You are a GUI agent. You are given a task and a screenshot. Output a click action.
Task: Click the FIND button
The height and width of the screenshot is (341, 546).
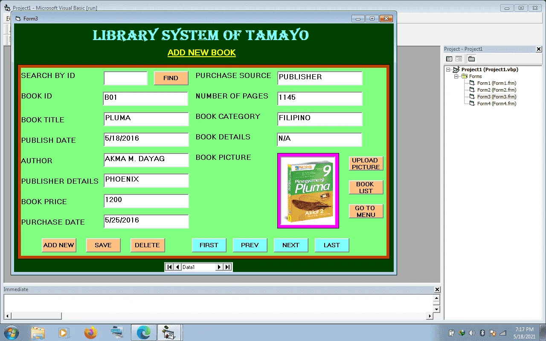(171, 78)
